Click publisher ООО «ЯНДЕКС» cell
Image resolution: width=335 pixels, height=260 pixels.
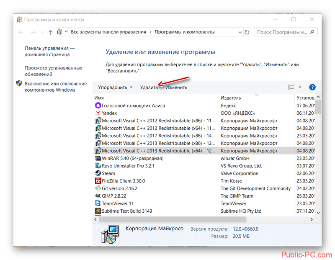pyautogui.click(x=238, y=113)
